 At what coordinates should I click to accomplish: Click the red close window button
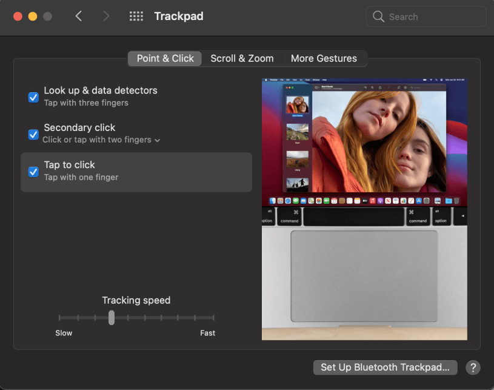18,16
